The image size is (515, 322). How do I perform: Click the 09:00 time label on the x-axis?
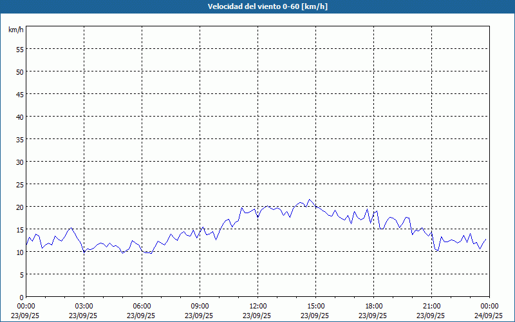click(200, 306)
